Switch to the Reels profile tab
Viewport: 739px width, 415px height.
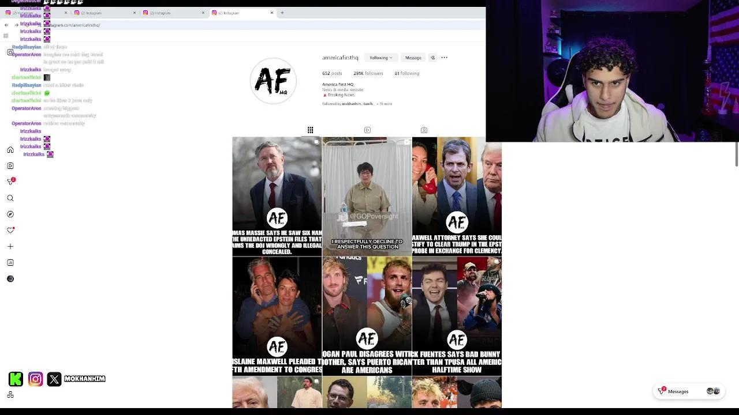(x=367, y=130)
